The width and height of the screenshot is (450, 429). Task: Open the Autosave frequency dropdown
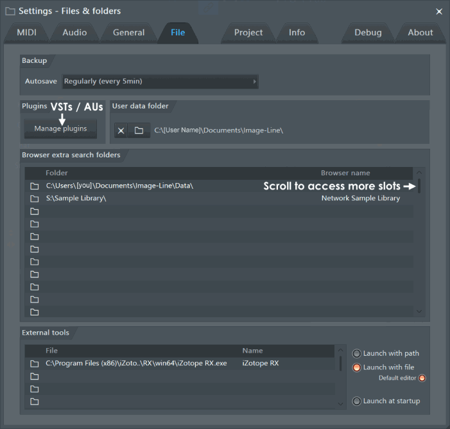(x=160, y=82)
